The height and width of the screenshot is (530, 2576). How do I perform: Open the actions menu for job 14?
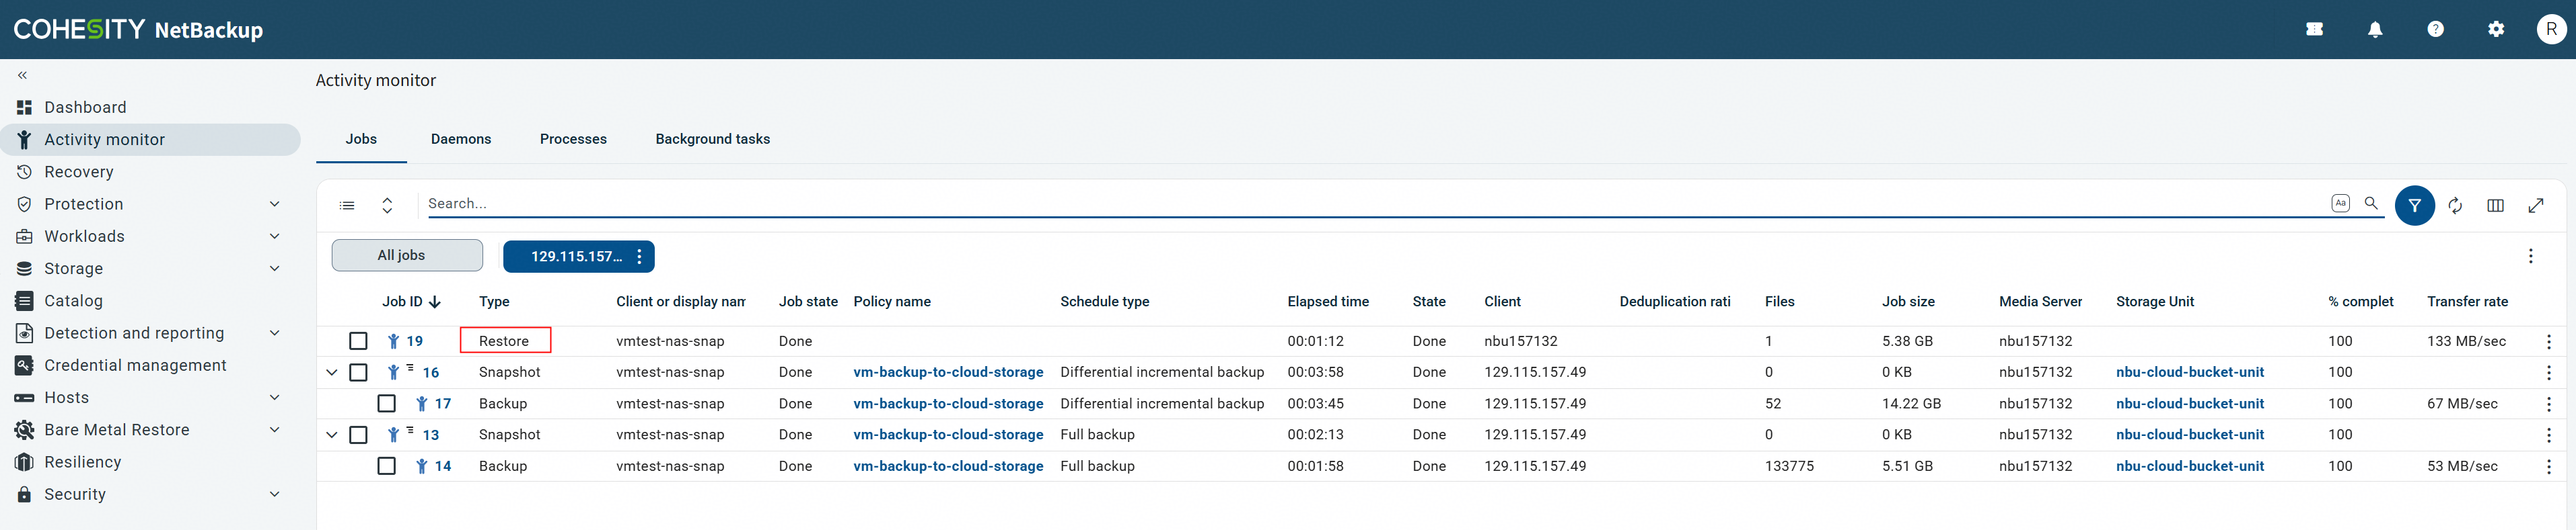(x=2548, y=466)
